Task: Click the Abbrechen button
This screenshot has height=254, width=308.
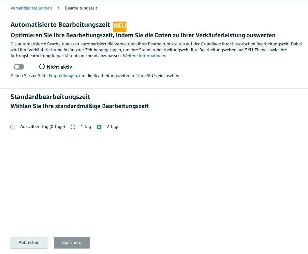Action: [x=29, y=242]
